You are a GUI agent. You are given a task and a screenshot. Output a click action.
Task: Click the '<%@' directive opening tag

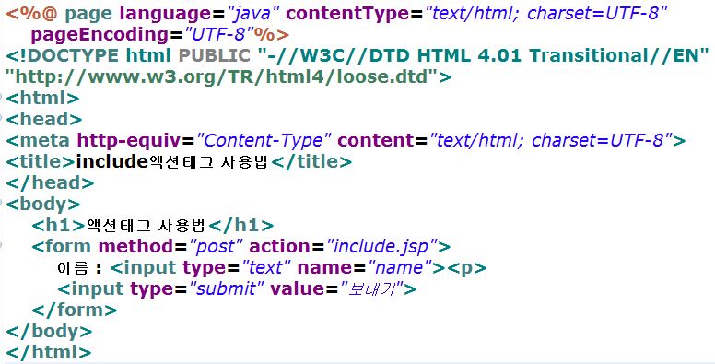point(31,13)
